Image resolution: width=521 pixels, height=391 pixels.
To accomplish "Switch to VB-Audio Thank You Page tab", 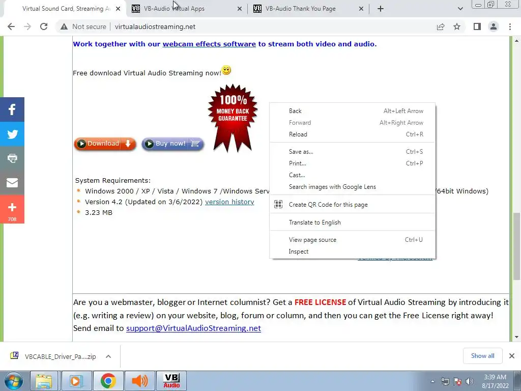I will pyautogui.click(x=309, y=9).
